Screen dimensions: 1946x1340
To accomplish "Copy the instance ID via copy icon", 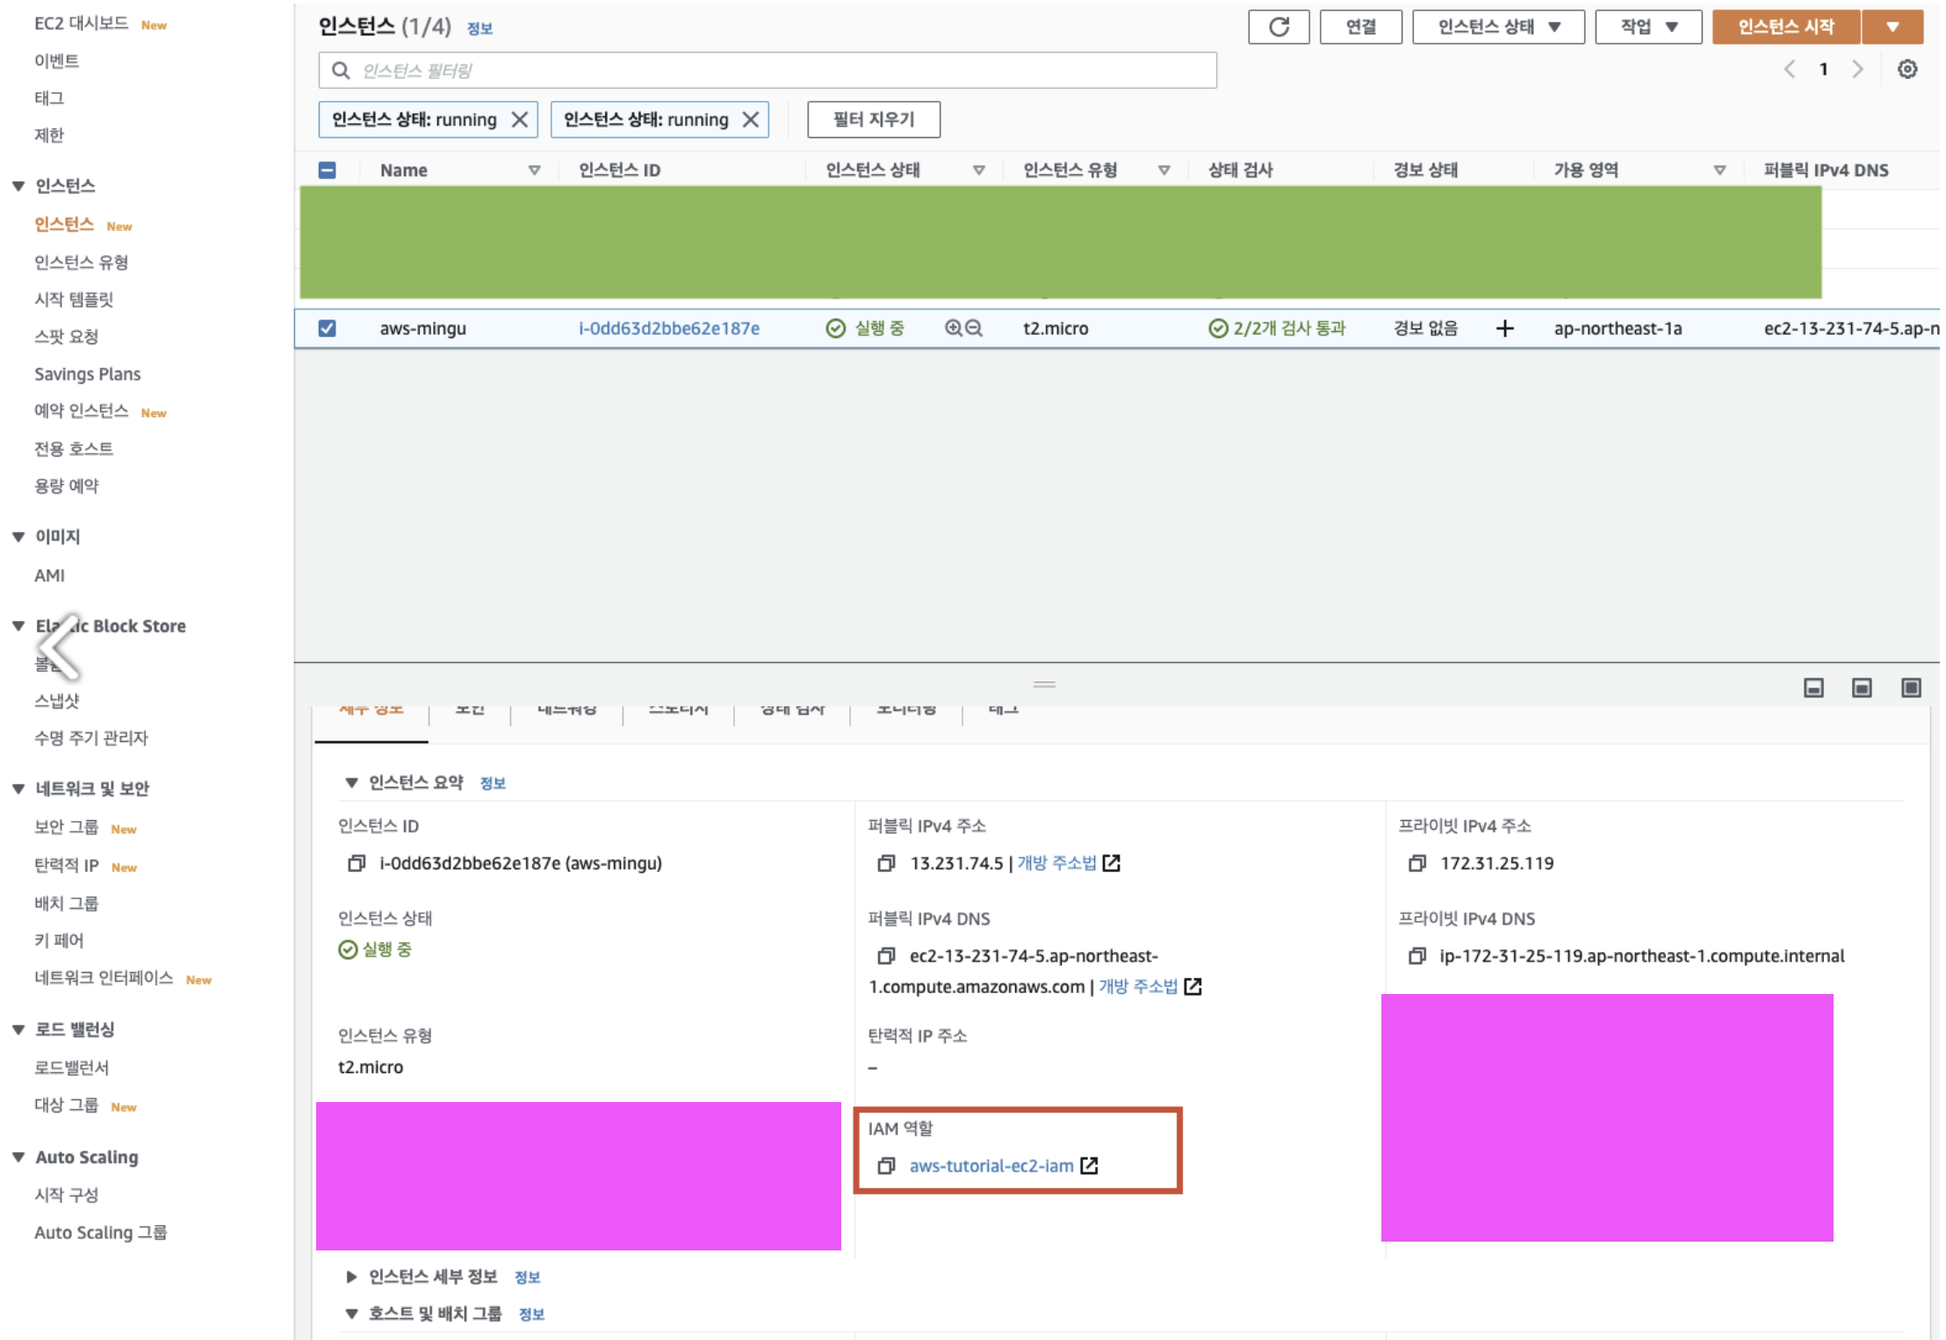I will [x=357, y=863].
